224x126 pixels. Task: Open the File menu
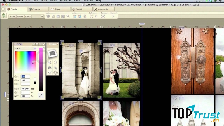pyautogui.click(x=28, y=1)
